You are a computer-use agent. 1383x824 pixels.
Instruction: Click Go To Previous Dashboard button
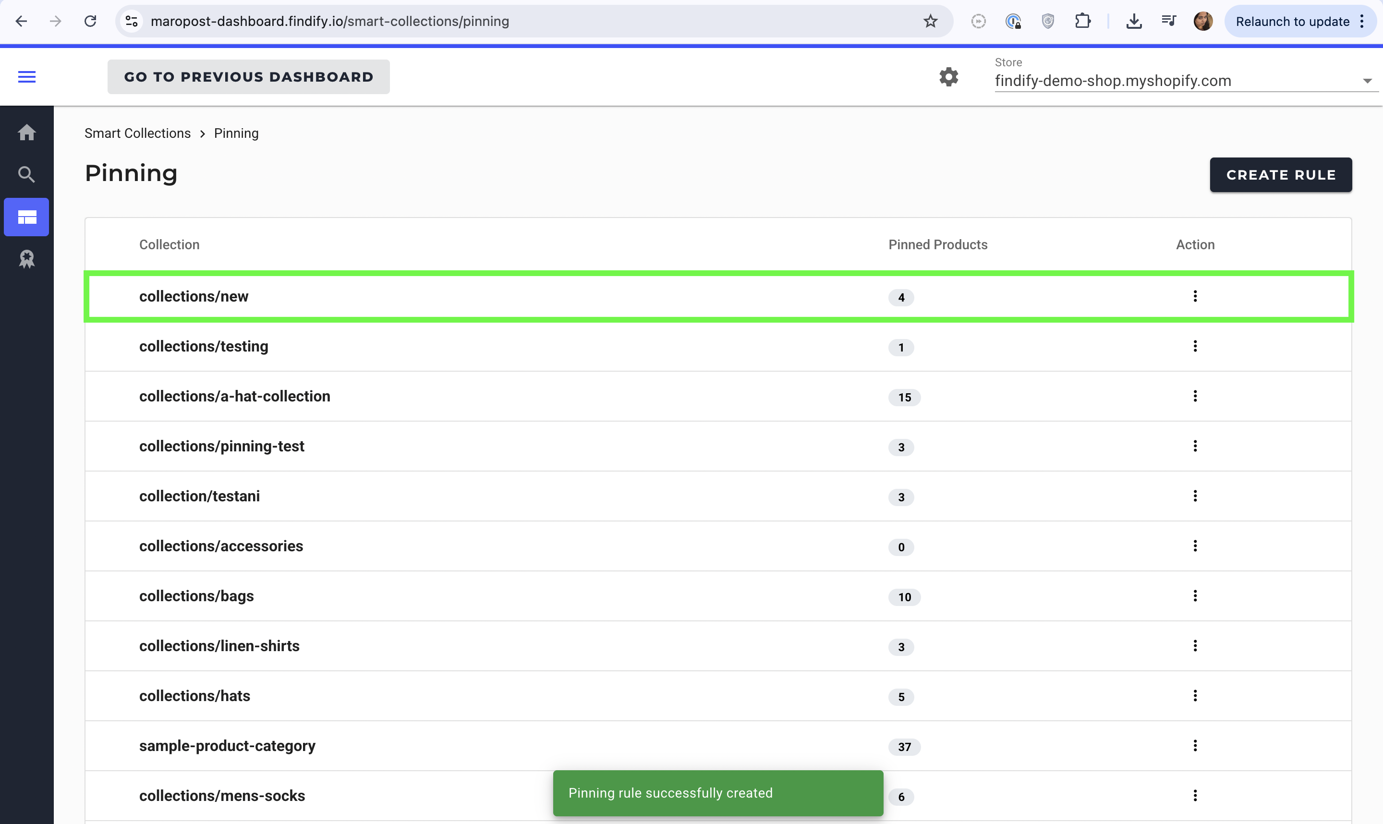click(249, 77)
